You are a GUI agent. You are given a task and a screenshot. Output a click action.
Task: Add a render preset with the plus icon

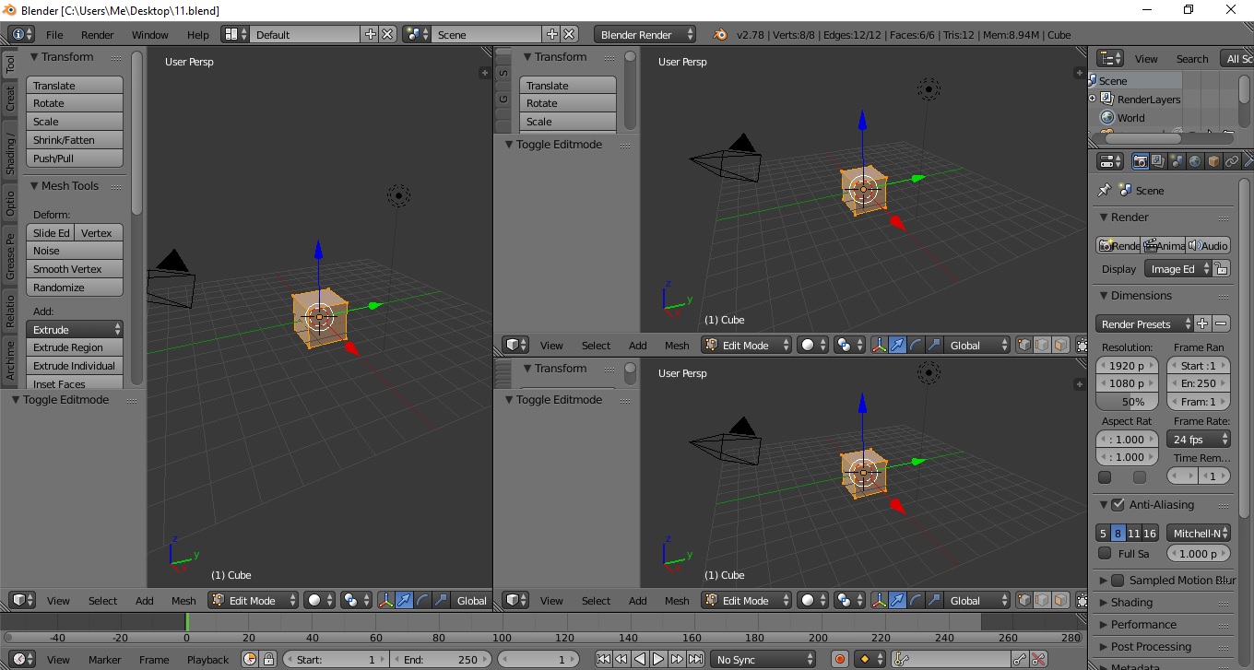point(1202,323)
